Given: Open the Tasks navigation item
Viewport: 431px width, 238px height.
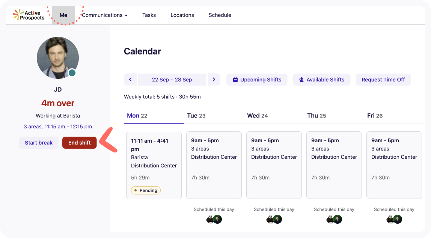Looking at the screenshot, I should pyautogui.click(x=149, y=15).
